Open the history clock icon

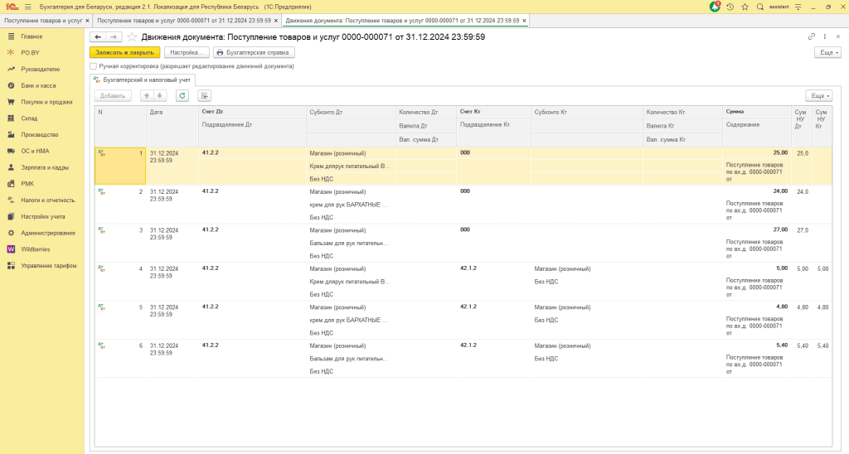click(x=730, y=7)
